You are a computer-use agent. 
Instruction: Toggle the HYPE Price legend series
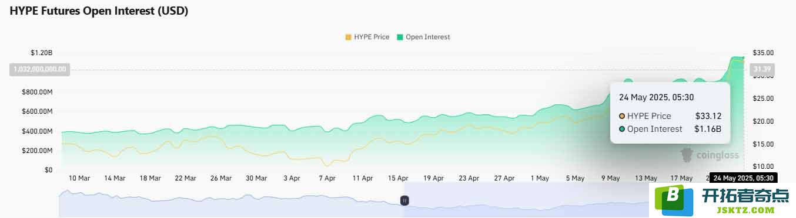(x=367, y=37)
